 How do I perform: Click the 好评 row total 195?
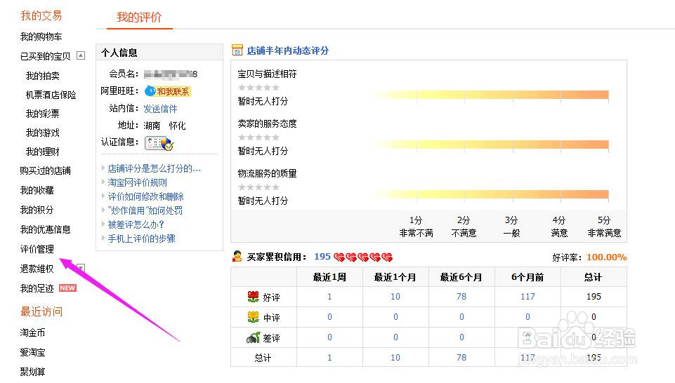[x=594, y=296]
